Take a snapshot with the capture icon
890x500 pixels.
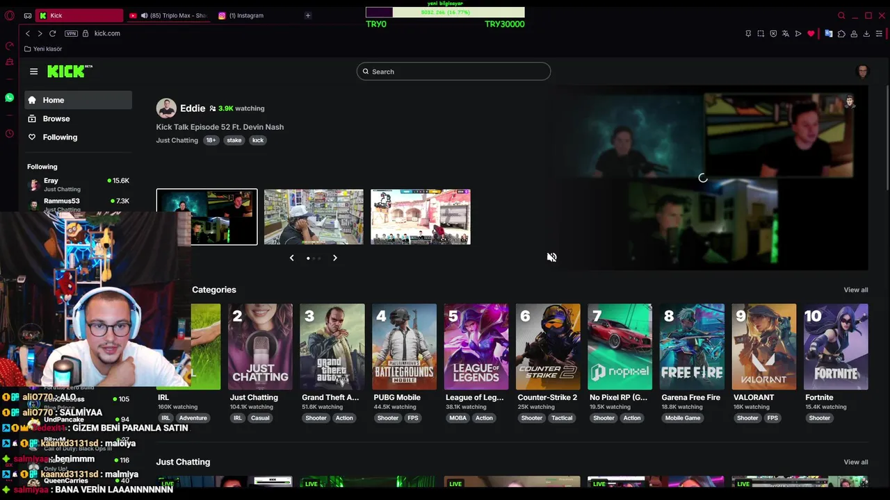pos(761,33)
